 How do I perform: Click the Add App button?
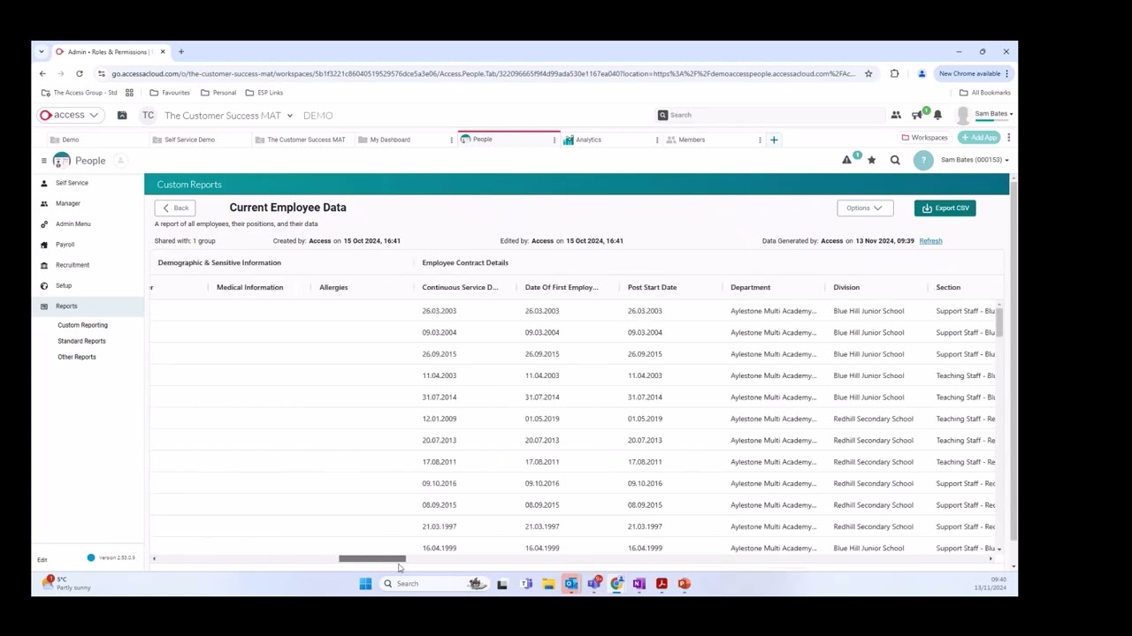(x=979, y=138)
